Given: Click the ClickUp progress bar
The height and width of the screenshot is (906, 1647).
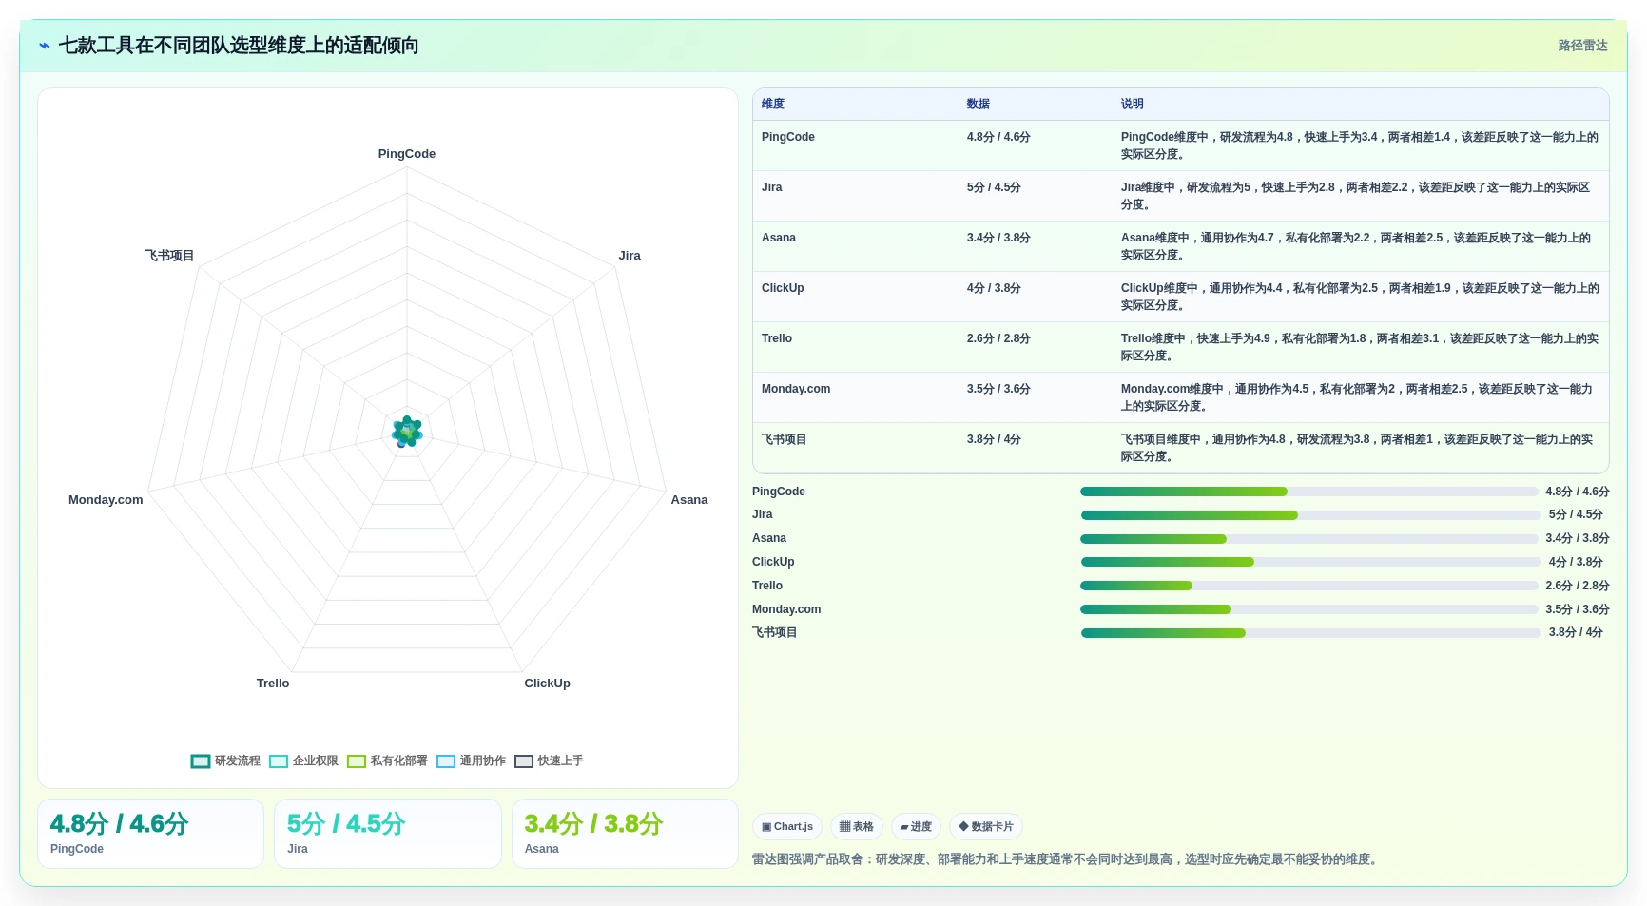Looking at the screenshot, I should click(1311, 562).
